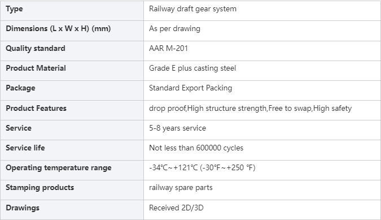Click the Dimensions (L x W x H) label
Screen dimensions: 381x220
pos(58,28)
